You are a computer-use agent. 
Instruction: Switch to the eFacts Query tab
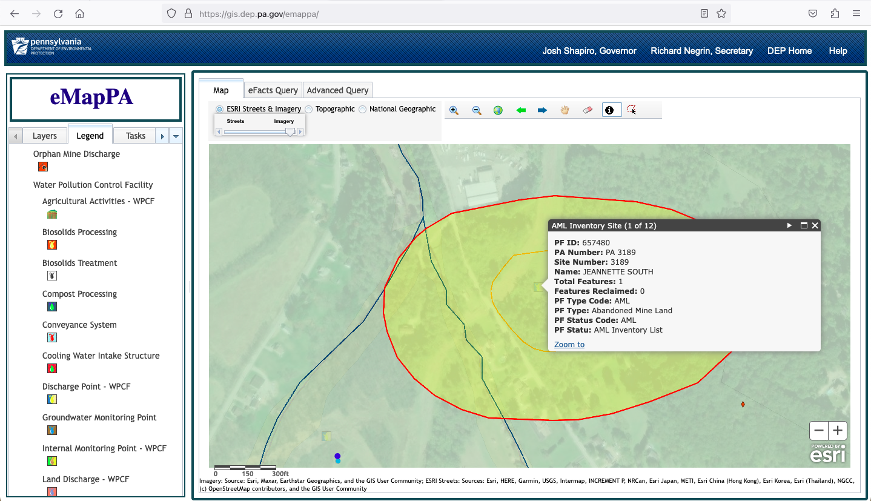(x=273, y=90)
